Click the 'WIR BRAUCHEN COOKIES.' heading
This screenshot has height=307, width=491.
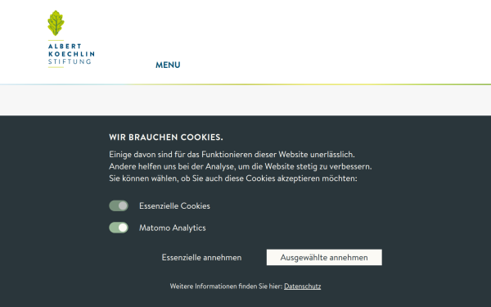(x=166, y=138)
